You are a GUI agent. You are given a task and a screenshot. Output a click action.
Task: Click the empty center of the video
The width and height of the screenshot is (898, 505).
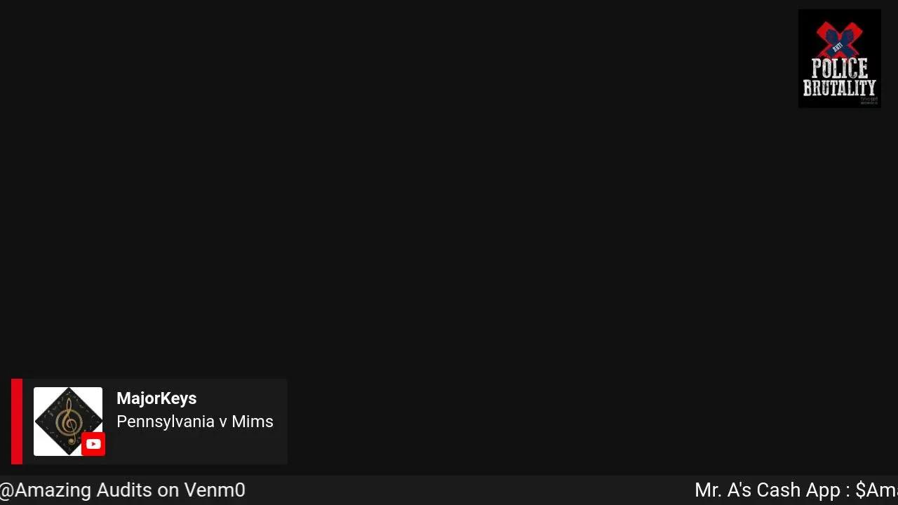tap(449, 210)
